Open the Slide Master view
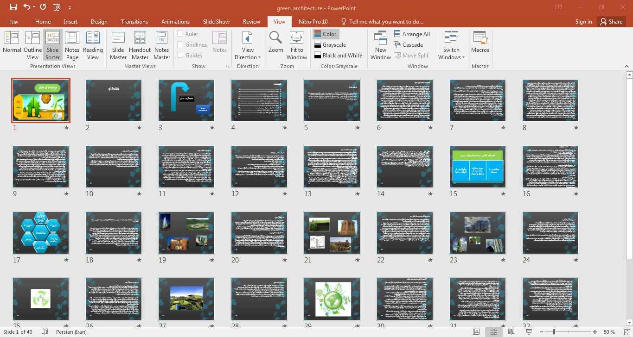The width and height of the screenshot is (633, 337). (x=118, y=44)
